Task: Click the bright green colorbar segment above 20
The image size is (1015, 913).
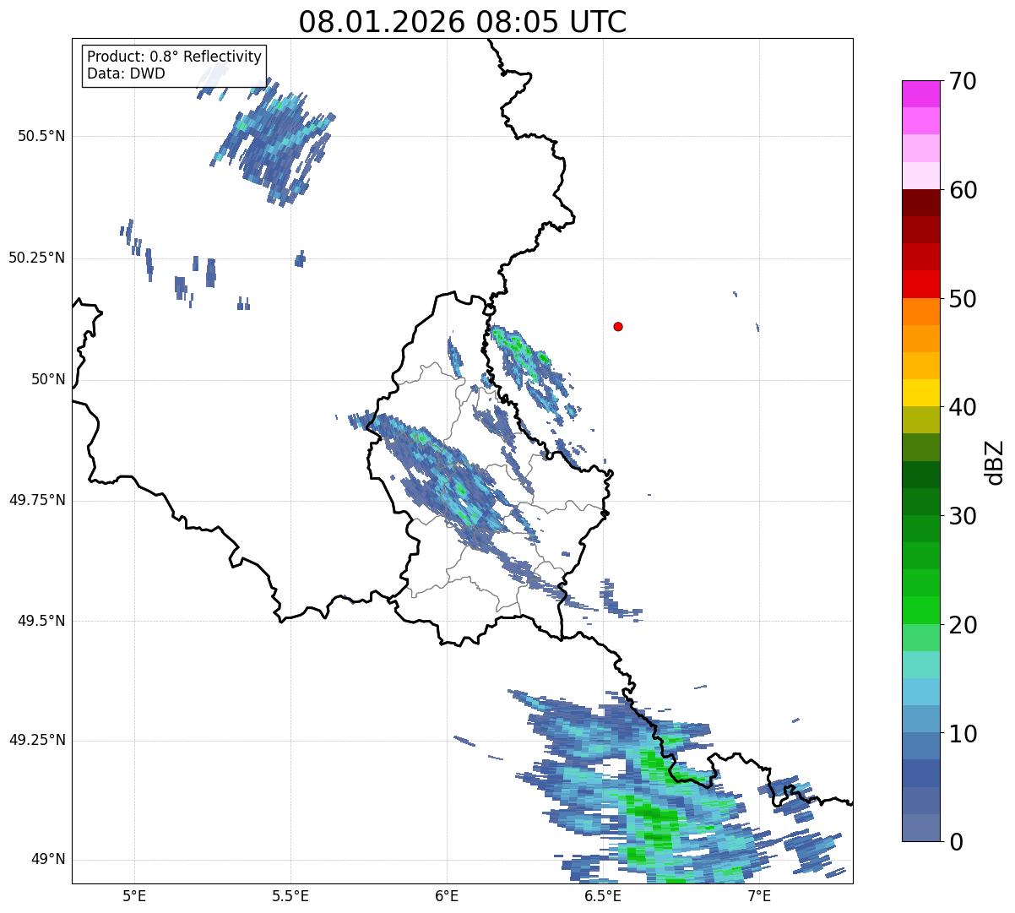Action: pos(920,611)
